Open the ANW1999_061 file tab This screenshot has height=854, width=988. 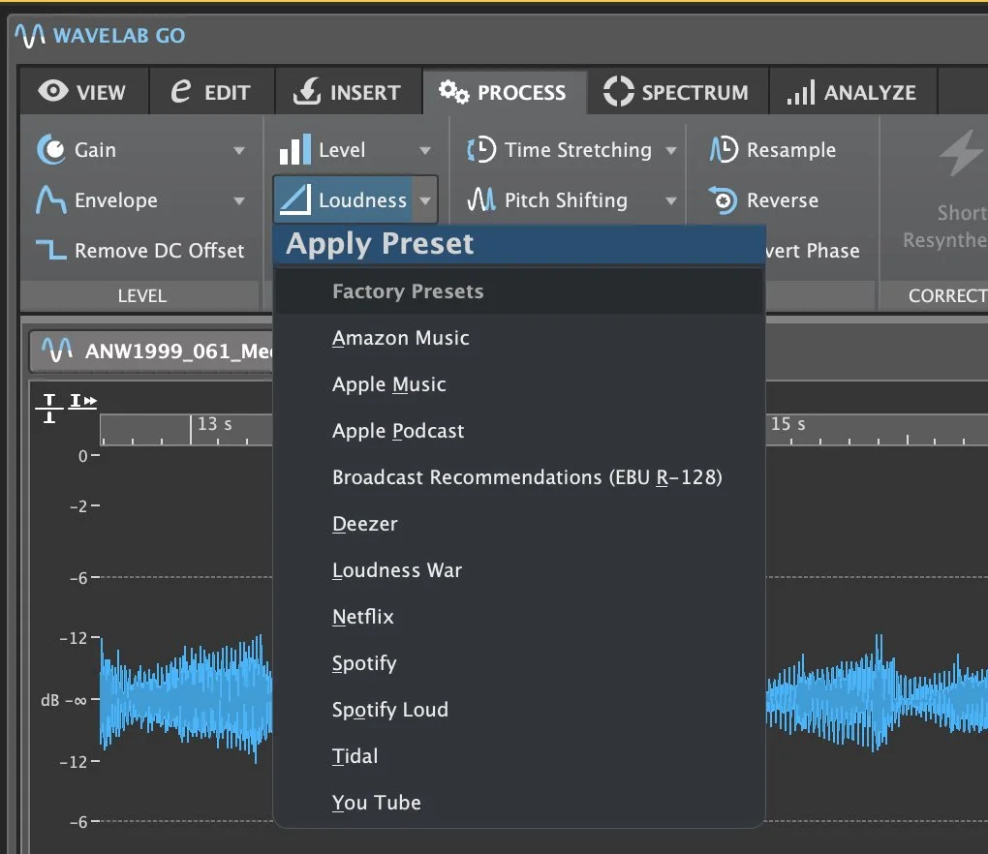[152, 351]
